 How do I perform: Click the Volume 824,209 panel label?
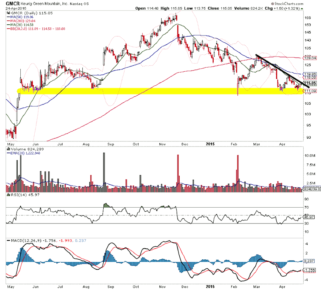27,149
